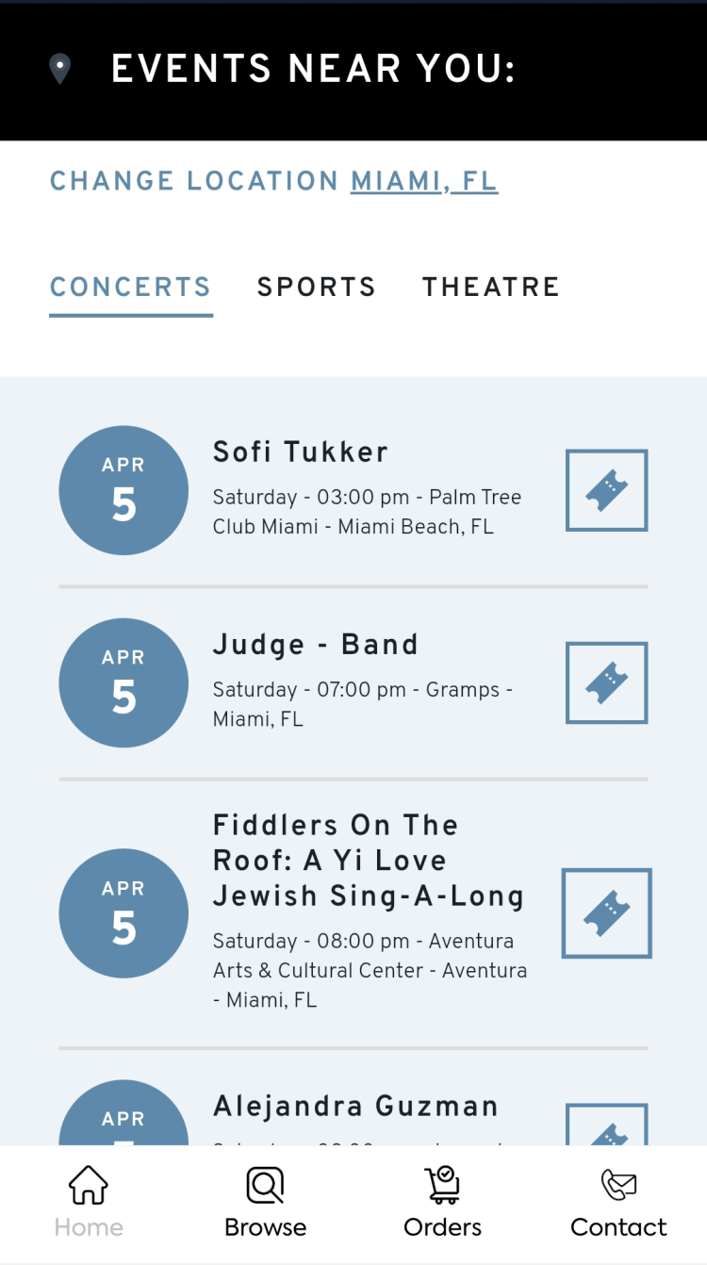The height and width of the screenshot is (1265, 707).
Task: Tap the ticket icon for Judge - Band
Action: click(606, 682)
